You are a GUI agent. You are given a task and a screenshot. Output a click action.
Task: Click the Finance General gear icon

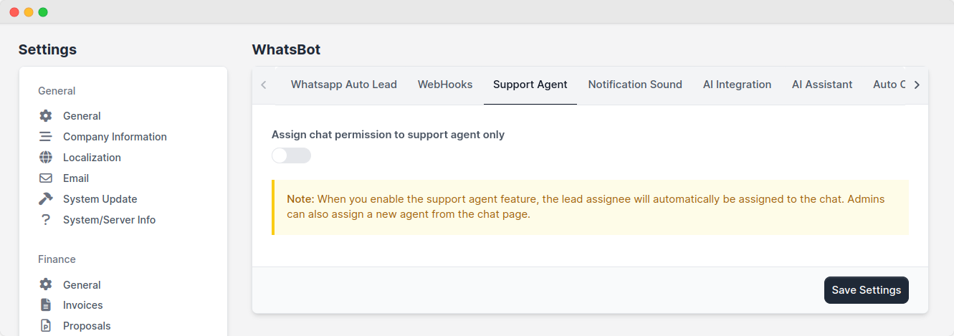[46, 285]
